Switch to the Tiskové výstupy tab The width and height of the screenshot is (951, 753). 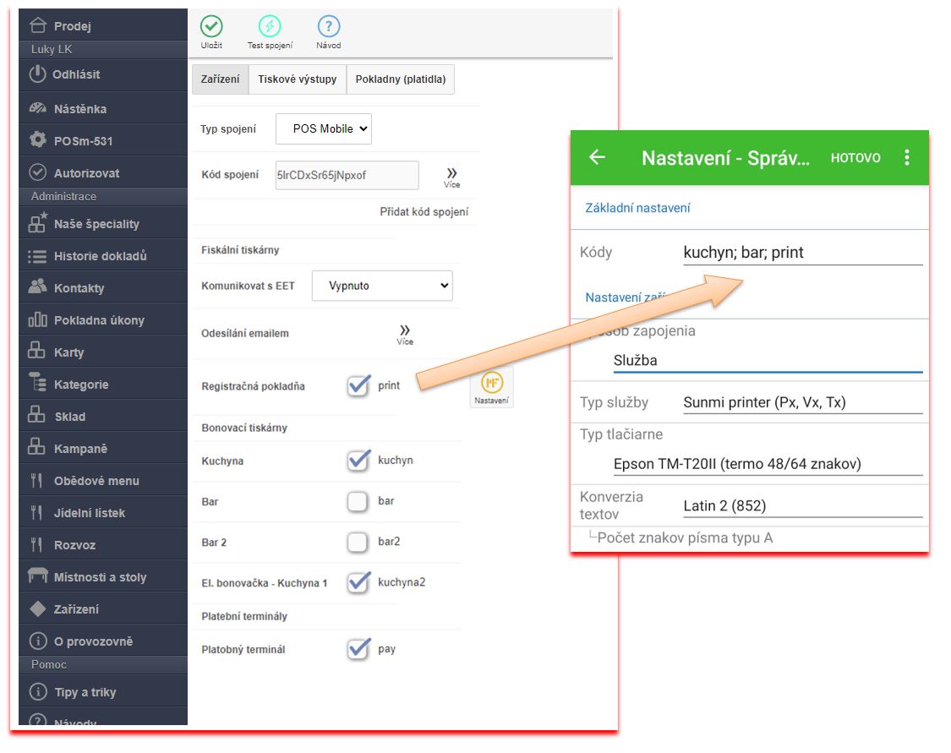coord(297,79)
